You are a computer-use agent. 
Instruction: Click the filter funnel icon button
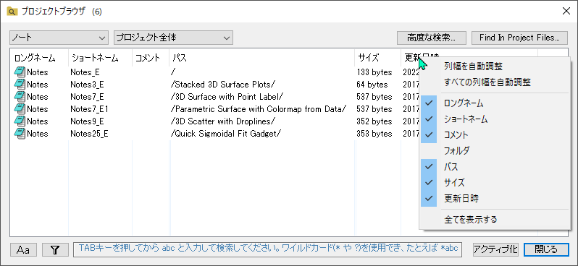[x=55, y=250]
